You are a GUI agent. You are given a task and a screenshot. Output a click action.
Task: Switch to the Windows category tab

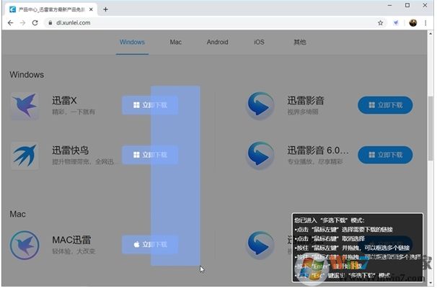point(132,42)
